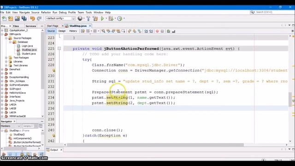Open the Tools menu
Viewport: 295px width, 166px height.
[x=88, y=12]
